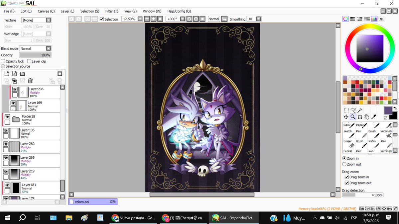Select the Color Picker eyedropper tool
Image resolution: width=399 pixels, height=224 pixels.
[373, 117]
